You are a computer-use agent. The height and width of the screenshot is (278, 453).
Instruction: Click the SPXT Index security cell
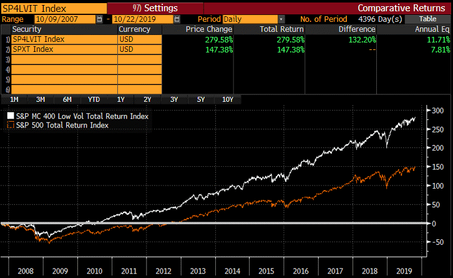point(64,49)
